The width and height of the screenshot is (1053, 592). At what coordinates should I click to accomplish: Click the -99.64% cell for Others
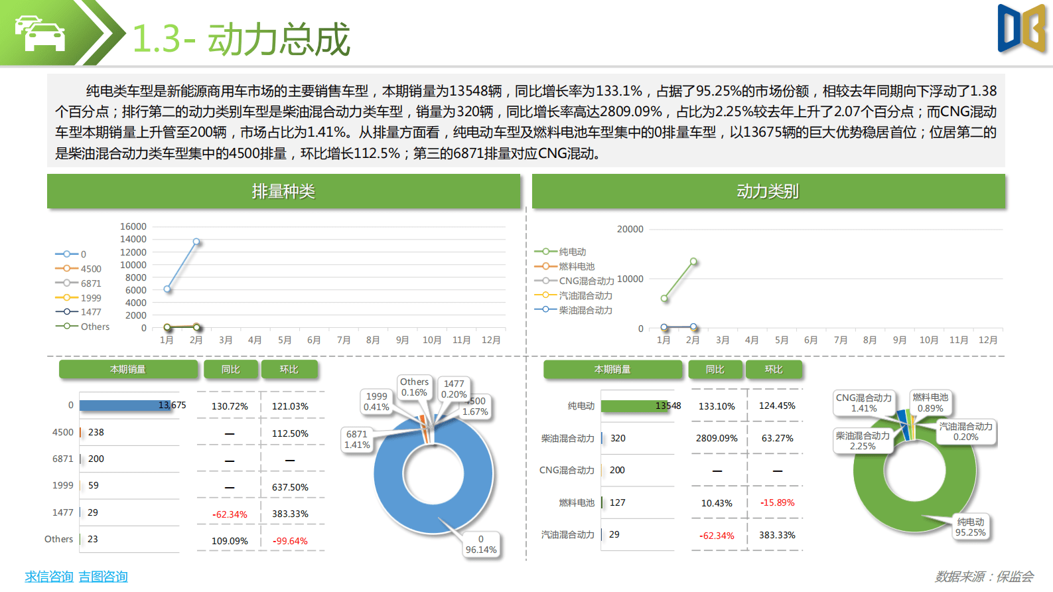tap(290, 541)
